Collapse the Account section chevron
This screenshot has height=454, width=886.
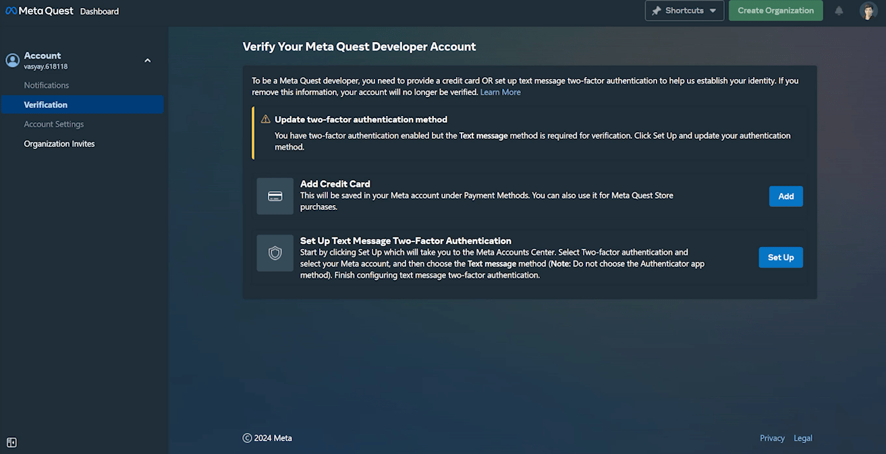tap(148, 61)
